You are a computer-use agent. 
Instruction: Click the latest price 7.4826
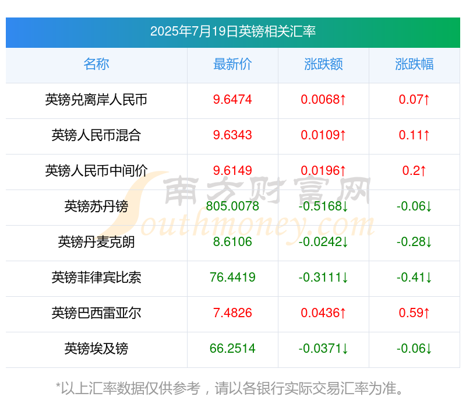232,313
